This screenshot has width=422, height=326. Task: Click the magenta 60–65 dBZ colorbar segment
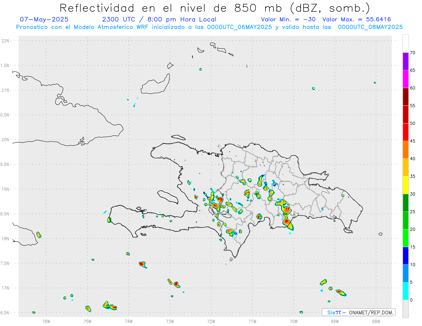coord(405,79)
